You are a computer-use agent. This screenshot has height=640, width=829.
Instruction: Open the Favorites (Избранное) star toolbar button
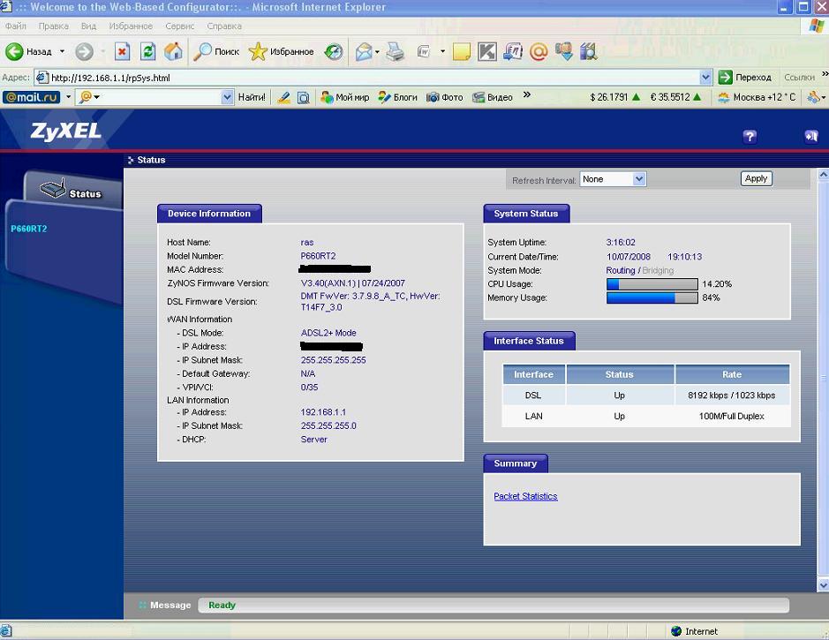(x=282, y=52)
